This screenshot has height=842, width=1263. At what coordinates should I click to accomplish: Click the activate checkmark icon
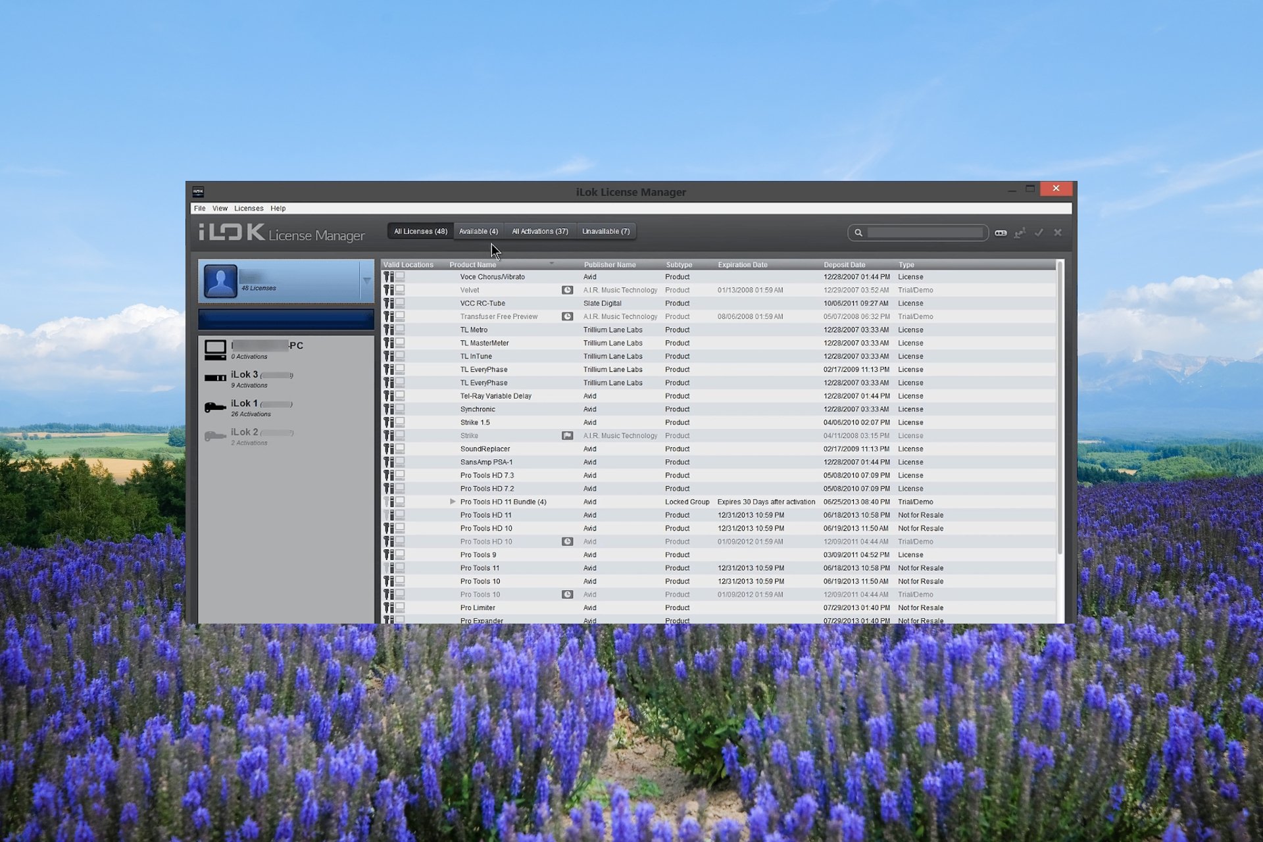click(1039, 233)
